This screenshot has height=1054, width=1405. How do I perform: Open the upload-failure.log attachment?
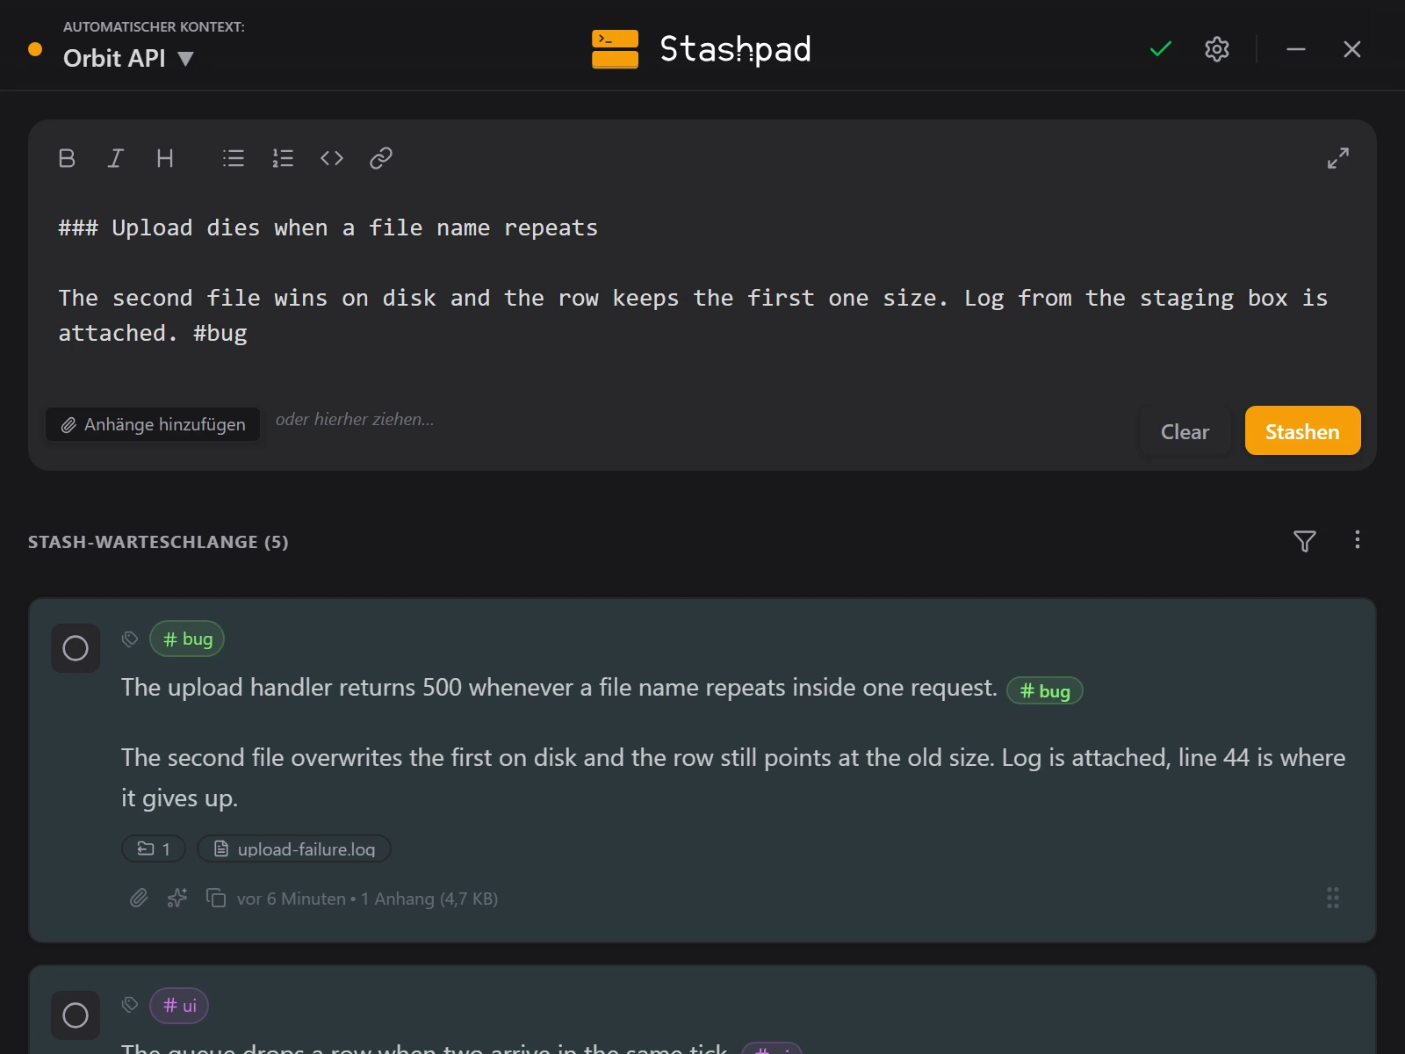point(294,848)
